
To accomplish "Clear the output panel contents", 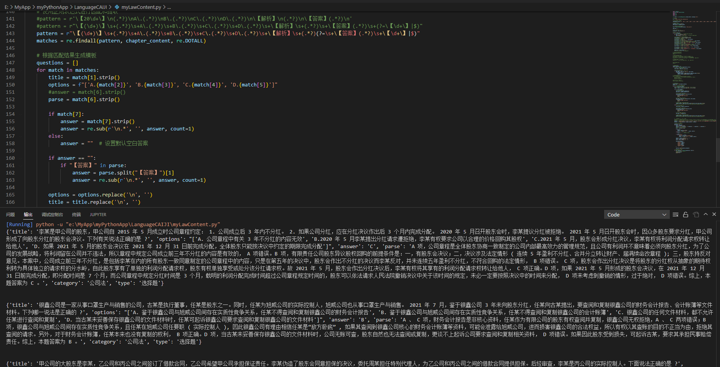I will click(676, 215).
